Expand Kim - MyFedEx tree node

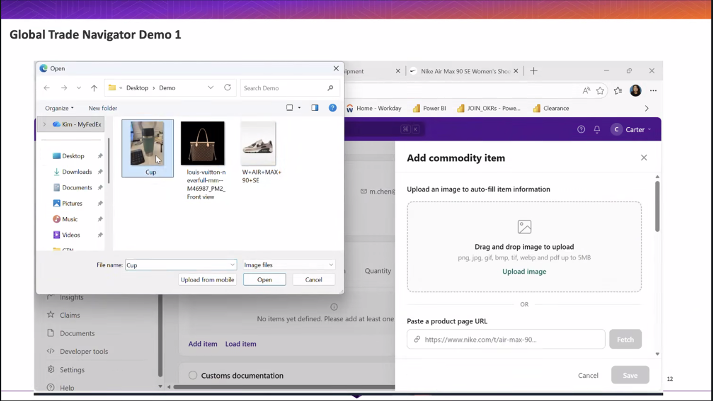point(45,124)
